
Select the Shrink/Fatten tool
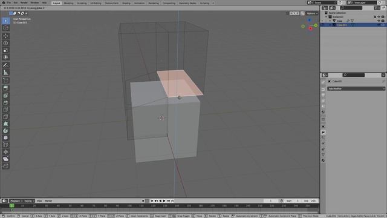tap(5, 152)
